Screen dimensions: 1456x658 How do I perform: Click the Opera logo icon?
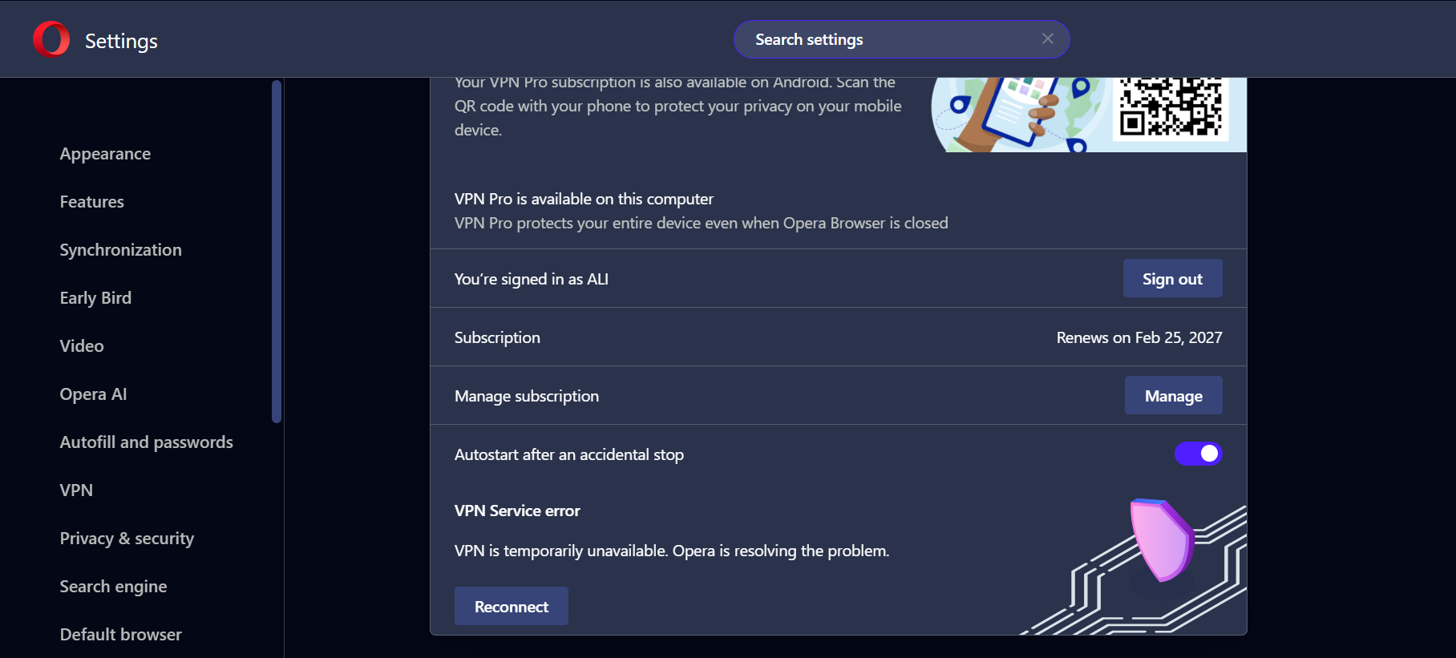(x=51, y=39)
